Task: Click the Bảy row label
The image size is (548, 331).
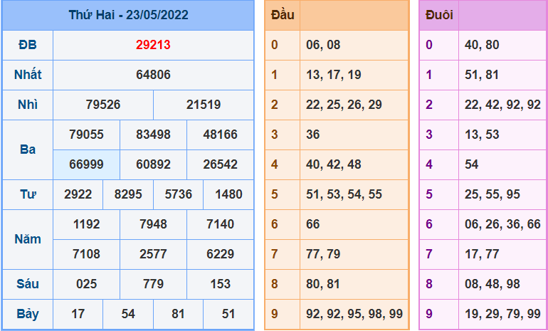Action: pos(28,314)
